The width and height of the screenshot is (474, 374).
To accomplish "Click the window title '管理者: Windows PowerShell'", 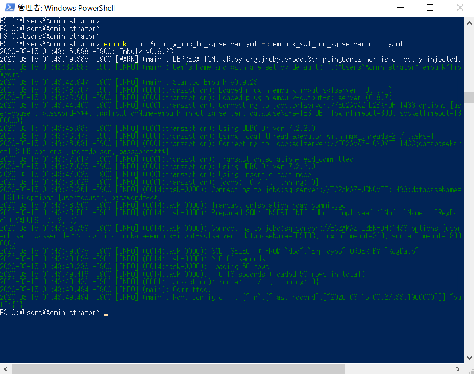I will point(66,8).
